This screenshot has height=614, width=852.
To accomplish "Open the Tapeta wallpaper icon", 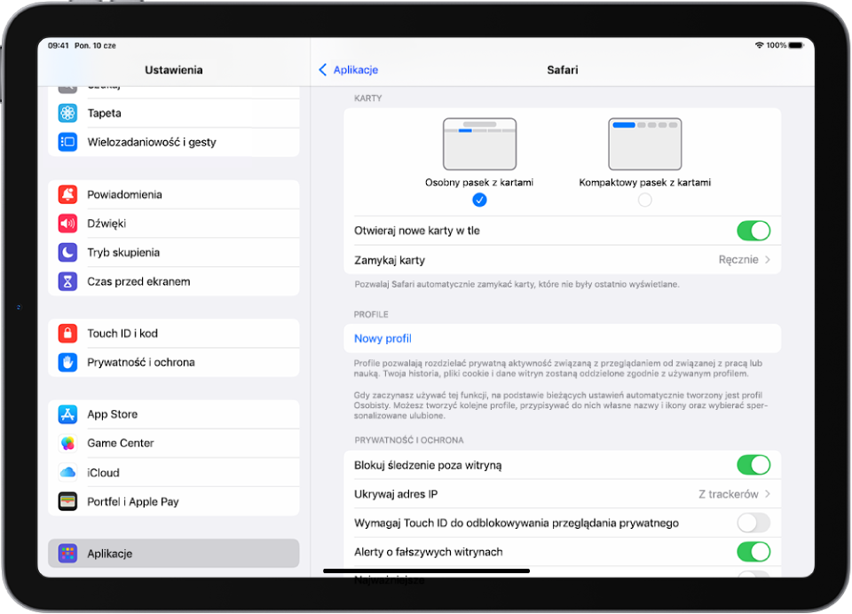I will click(67, 113).
